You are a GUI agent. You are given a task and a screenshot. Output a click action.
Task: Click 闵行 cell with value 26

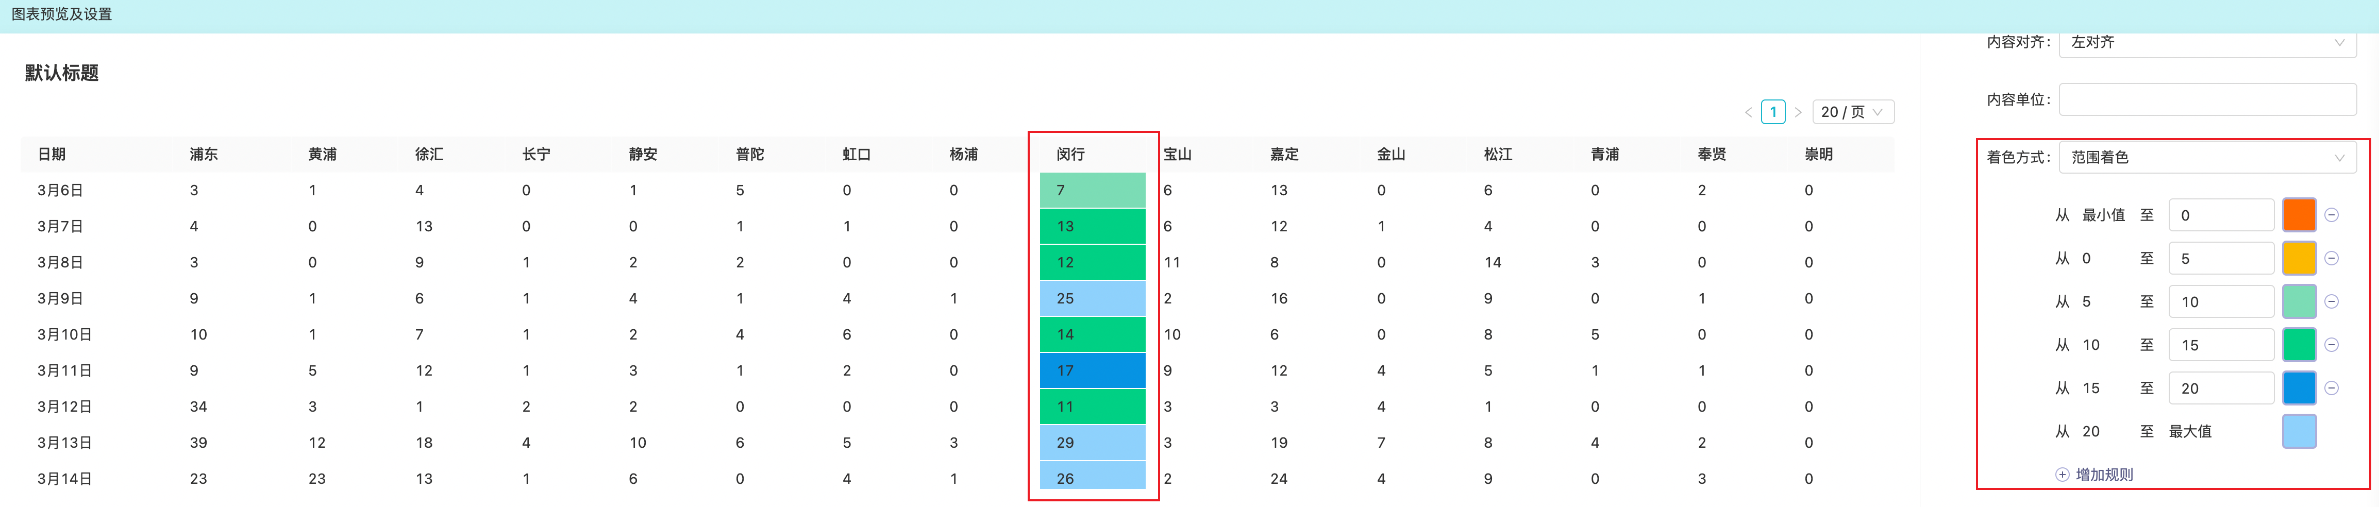click(x=1093, y=476)
